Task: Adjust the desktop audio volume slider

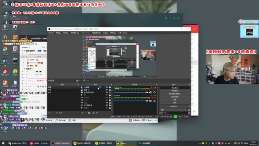Action: pyautogui.click(x=131, y=101)
